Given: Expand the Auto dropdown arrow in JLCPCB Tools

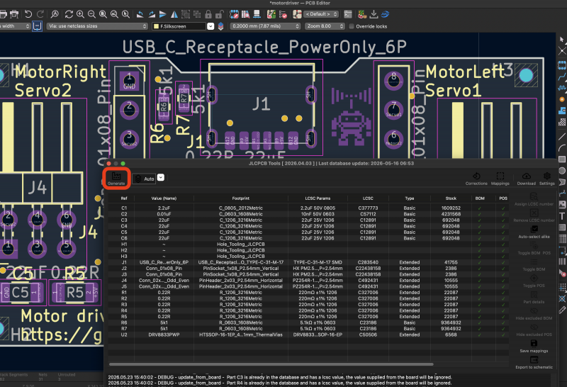Looking at the screenshot, I should point(161,178).
